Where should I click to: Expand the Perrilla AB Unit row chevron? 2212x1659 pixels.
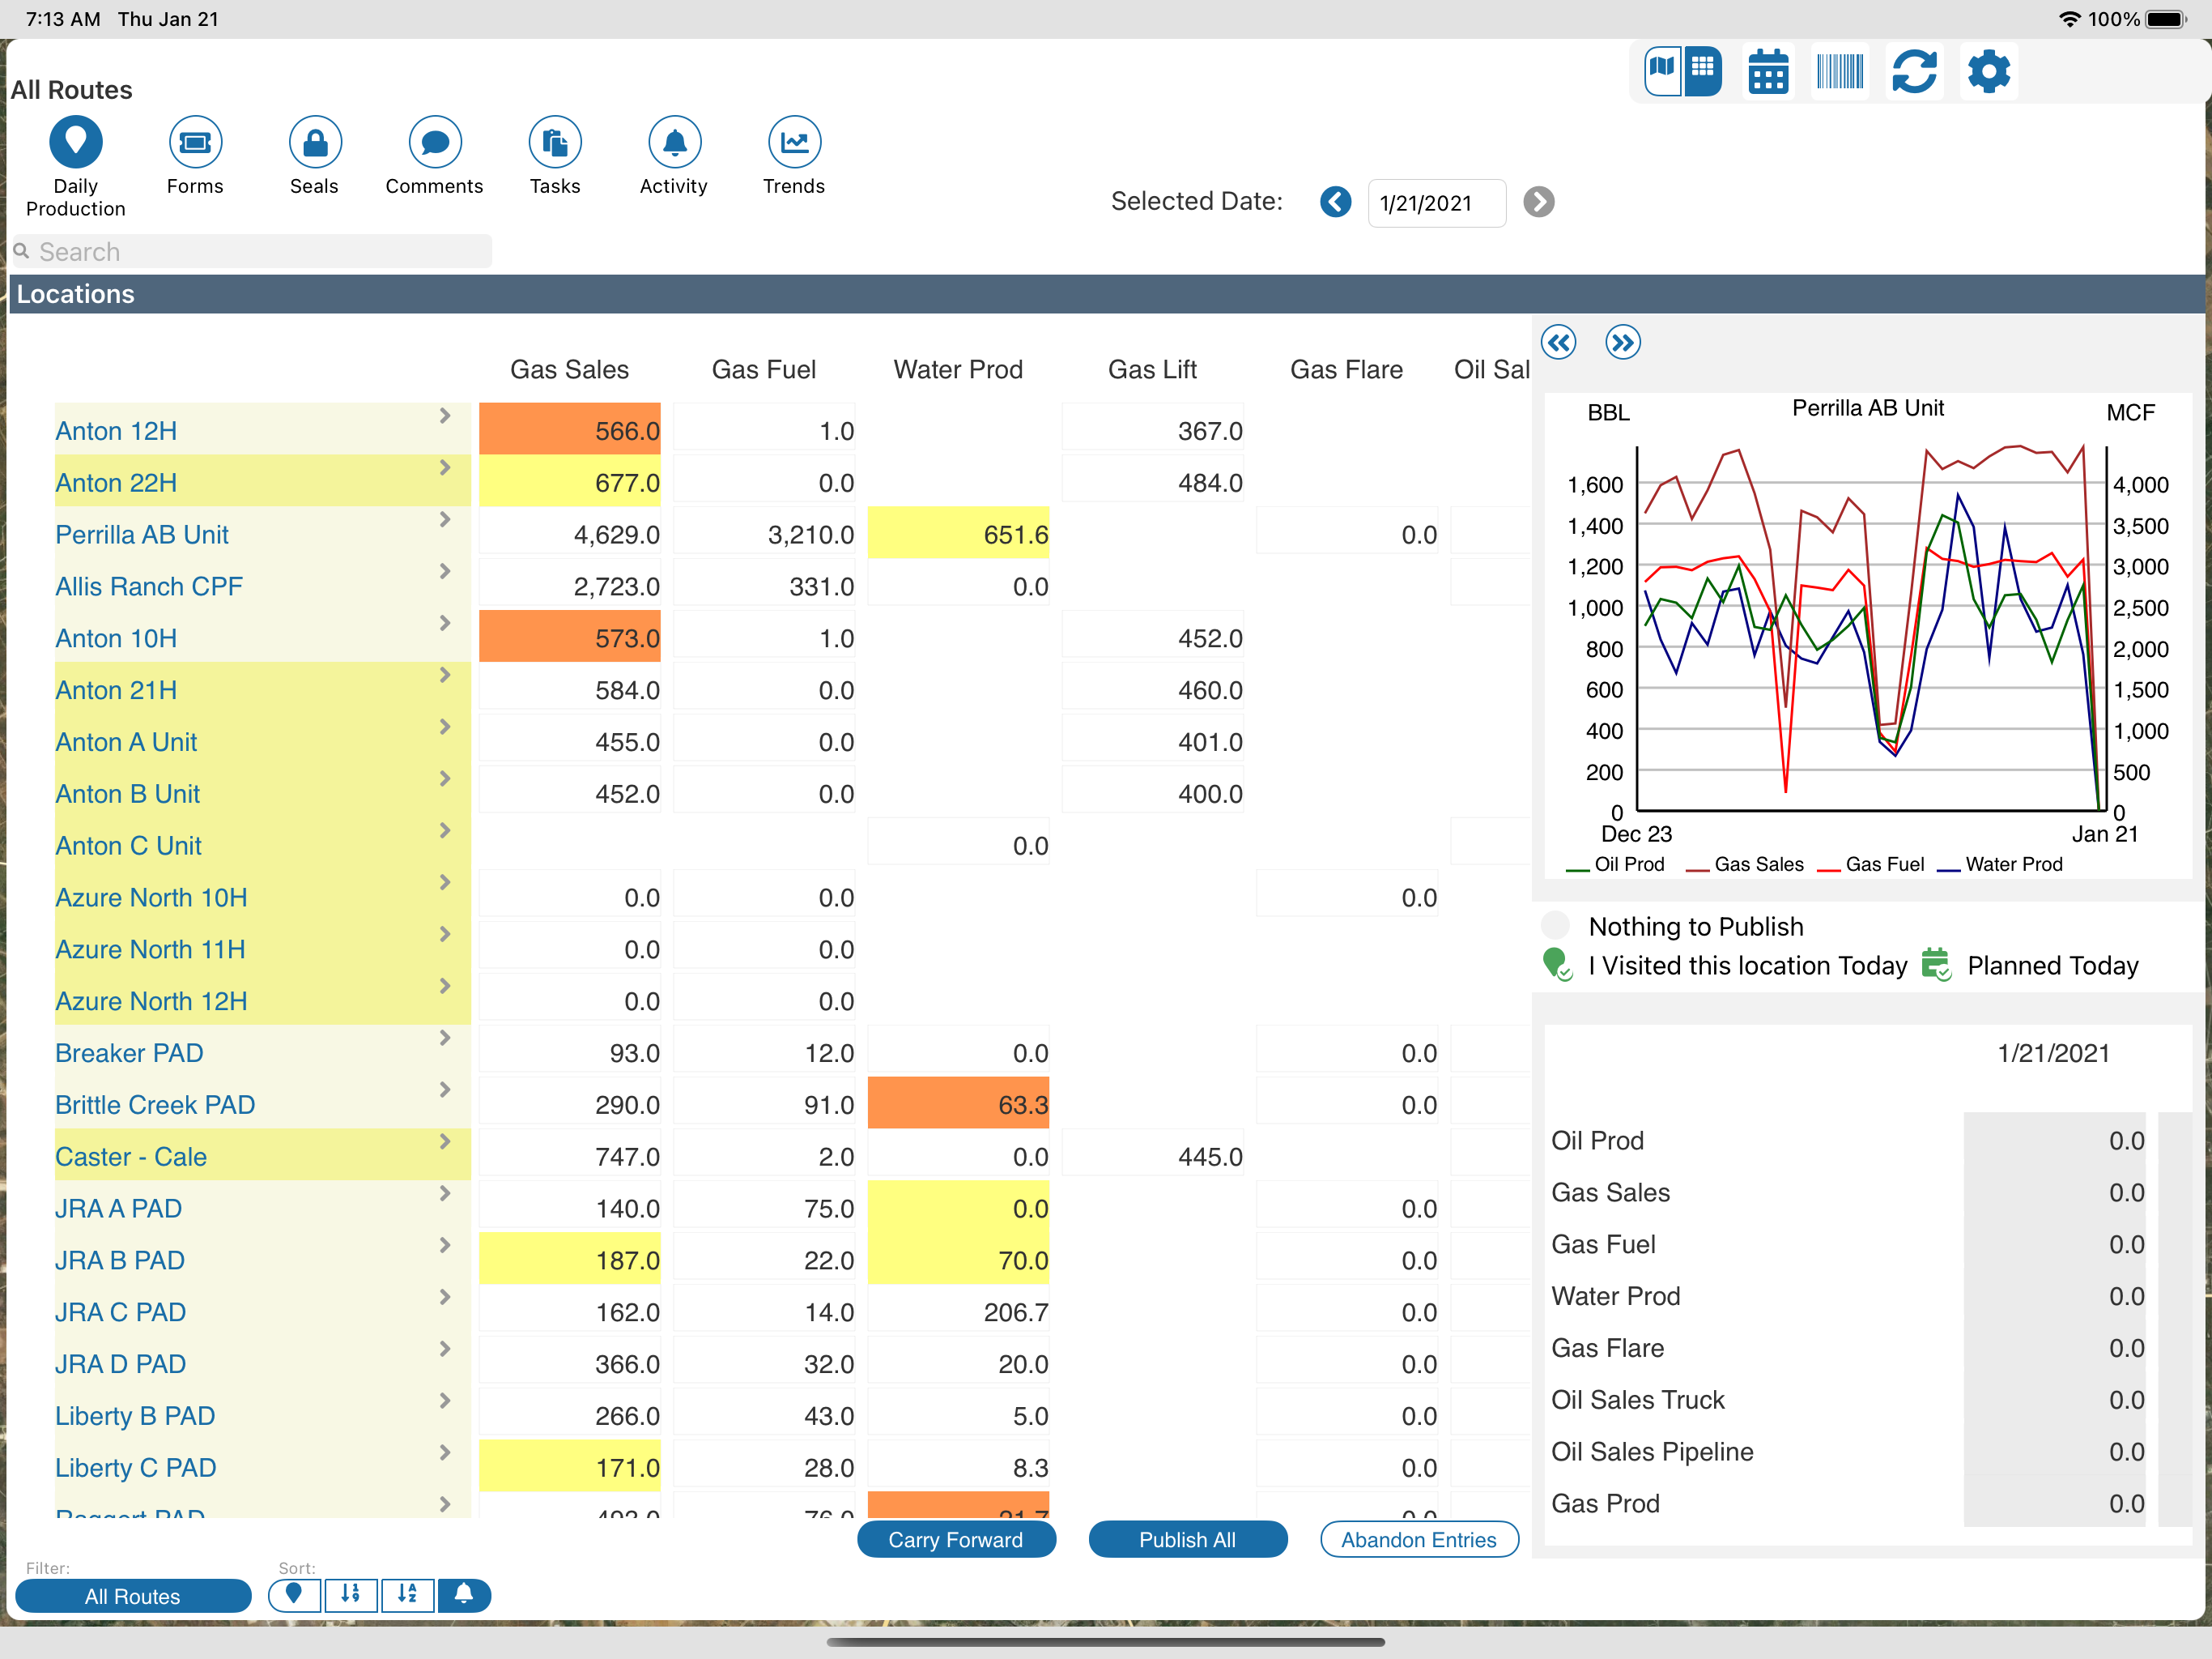coord(445,519)
